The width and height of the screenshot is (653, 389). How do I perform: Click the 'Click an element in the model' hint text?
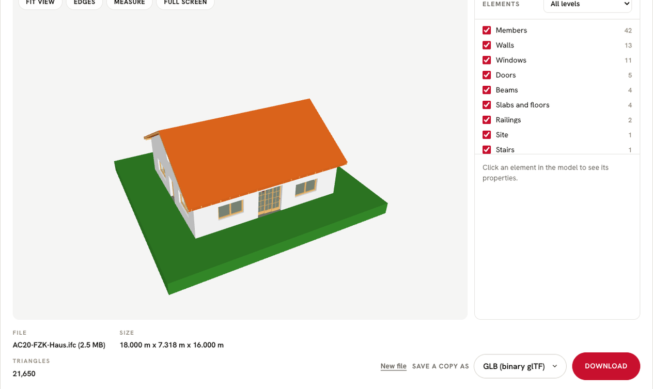point(546,173)
